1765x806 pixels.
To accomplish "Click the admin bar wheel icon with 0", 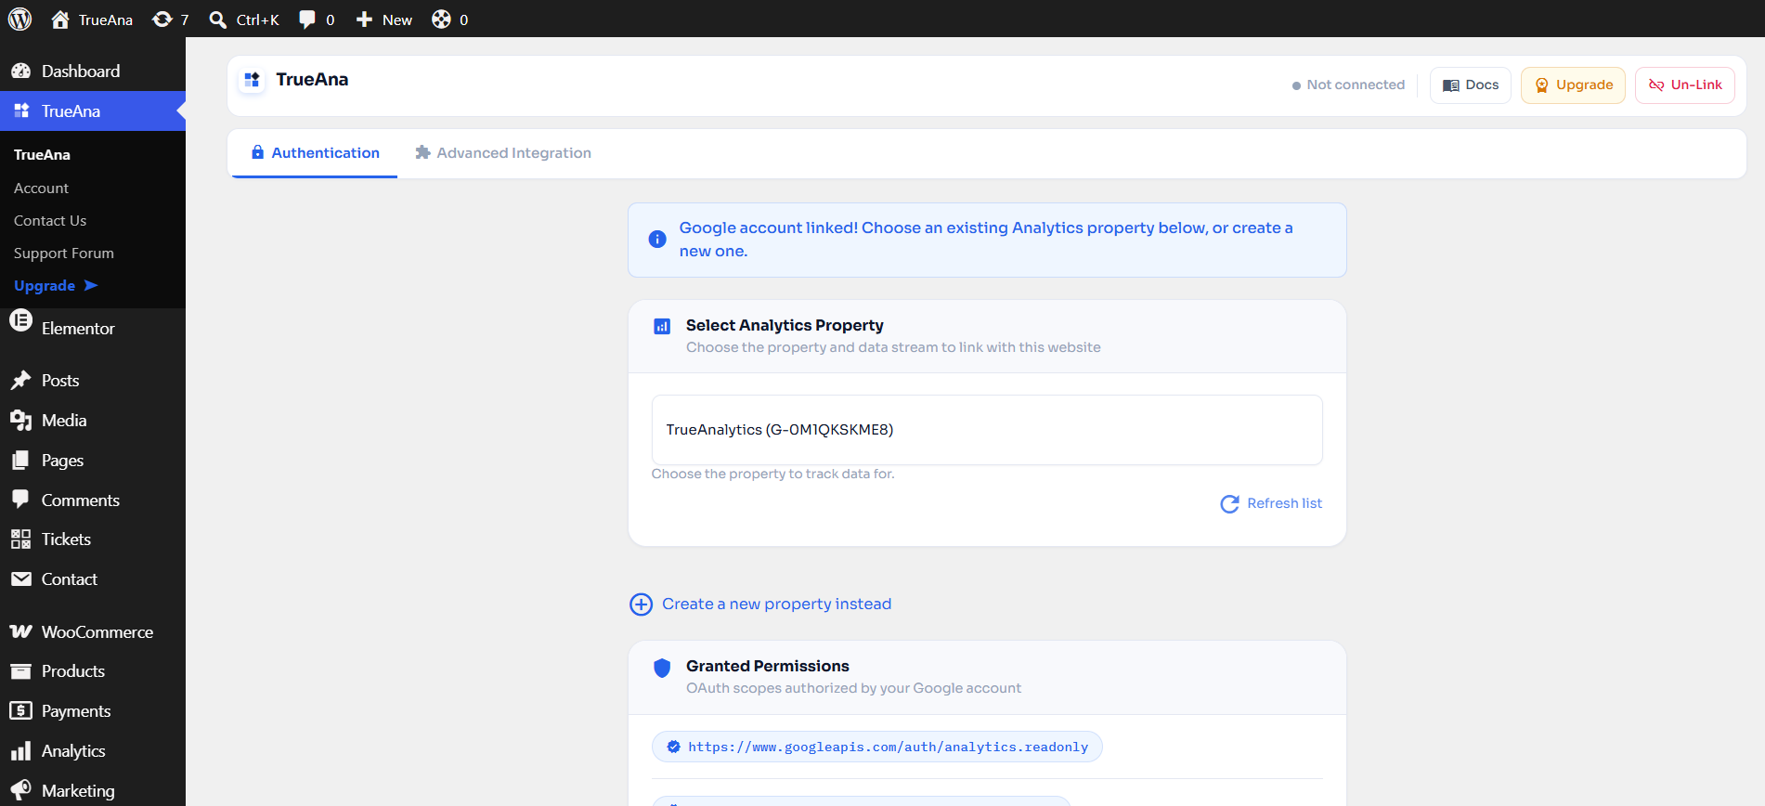I will [x=441, y=19].
